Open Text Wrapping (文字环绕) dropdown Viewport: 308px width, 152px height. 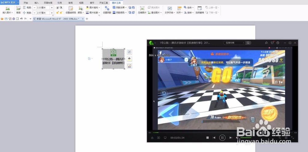pyautogui.click(x=169, y=10)
